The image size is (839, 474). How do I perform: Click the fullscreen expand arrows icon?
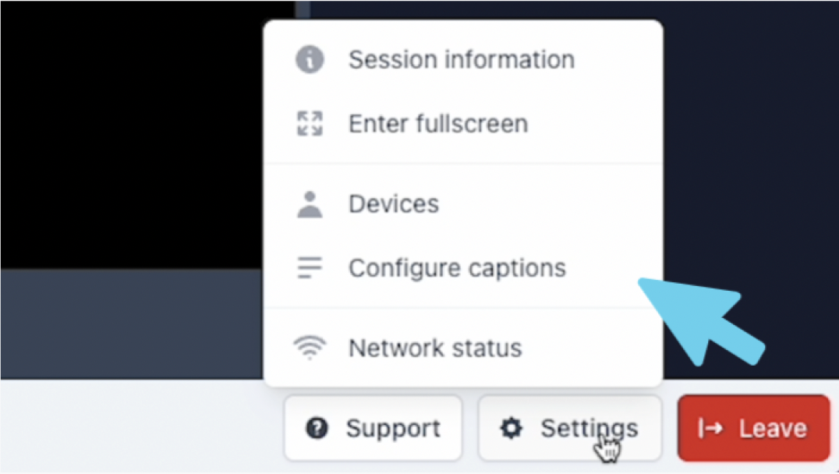coord(310,124)
